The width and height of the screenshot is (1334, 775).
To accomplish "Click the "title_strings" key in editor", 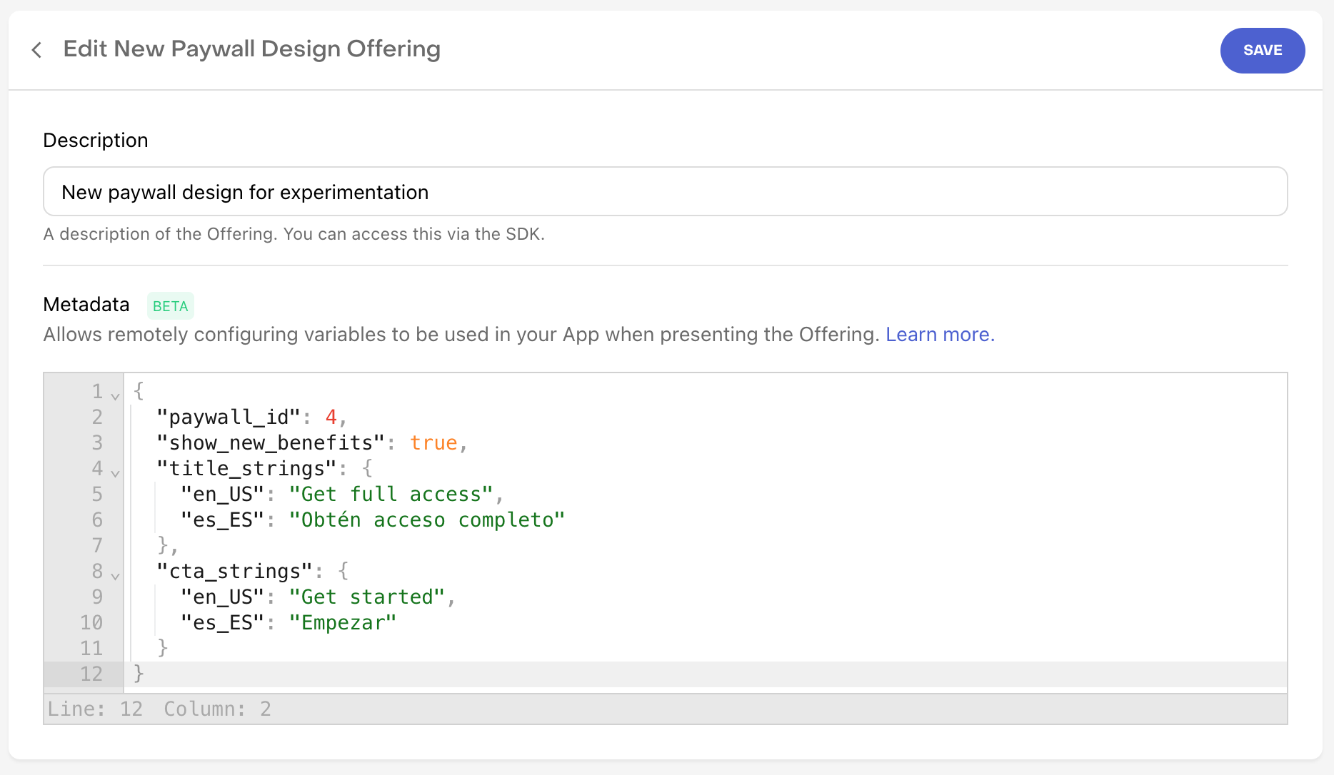I will click(x=246, y=469).
